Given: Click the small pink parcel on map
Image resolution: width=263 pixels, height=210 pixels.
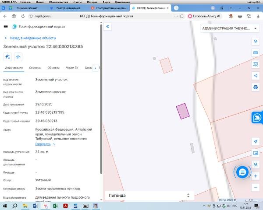Looking at the screenshot, I should [x=166, y=65].
